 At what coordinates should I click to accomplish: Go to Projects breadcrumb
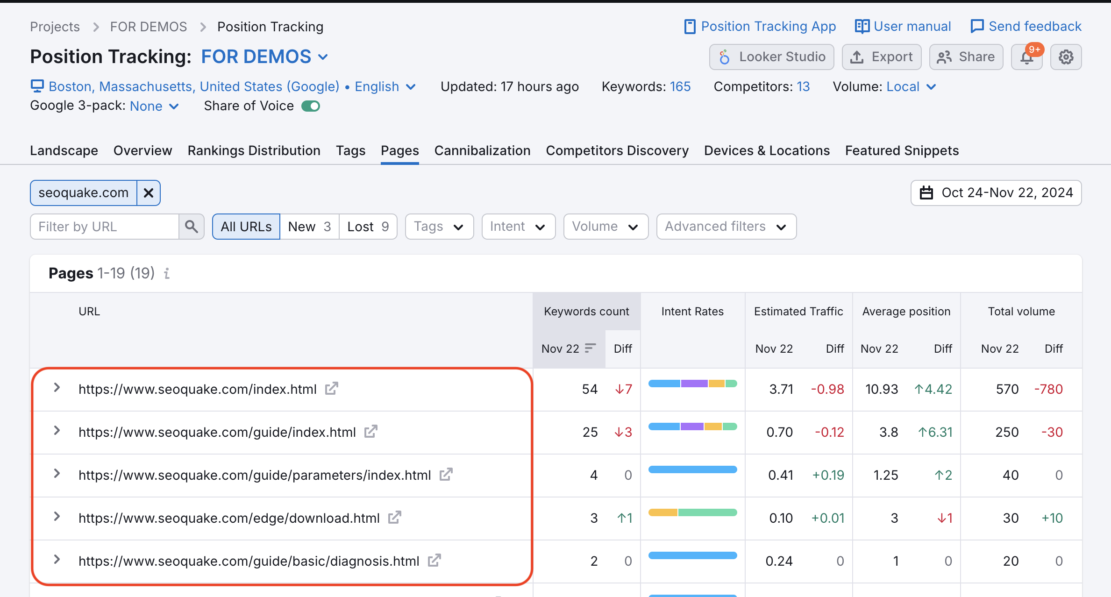coord(55,27)
